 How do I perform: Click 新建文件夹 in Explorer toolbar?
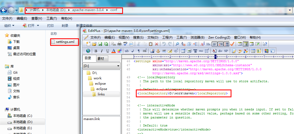(84, 26)
